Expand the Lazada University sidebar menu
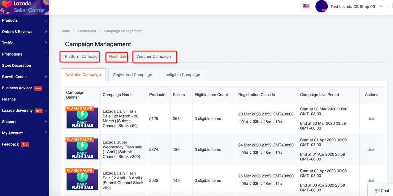This screenshot has width=393, height=196. (x=24, y=110)
